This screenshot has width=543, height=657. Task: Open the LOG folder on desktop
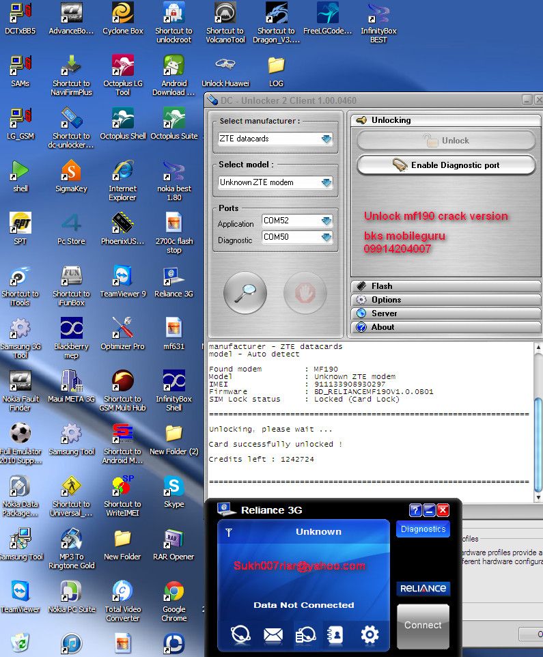coord(276,71)
